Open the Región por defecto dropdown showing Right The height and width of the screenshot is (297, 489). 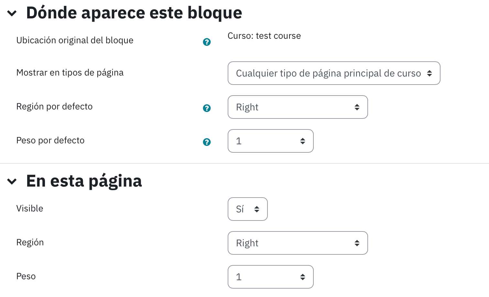[x=298, y=107]
